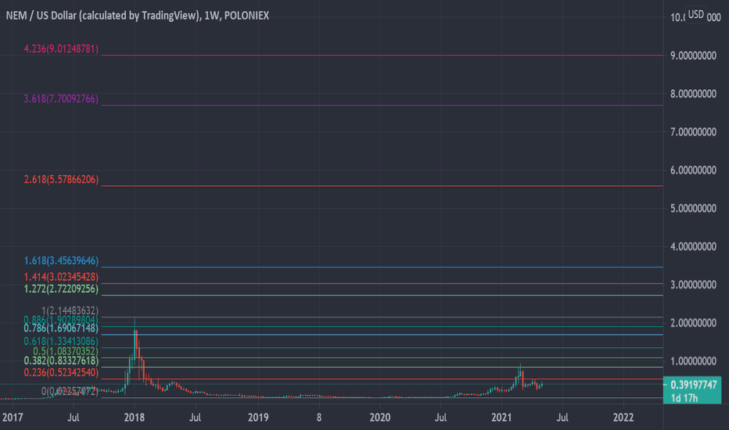This screenshot has height=430, width=729.
Task: Click the 0.382(0.83327618) Fibonacci label
Action: (61, 360)
